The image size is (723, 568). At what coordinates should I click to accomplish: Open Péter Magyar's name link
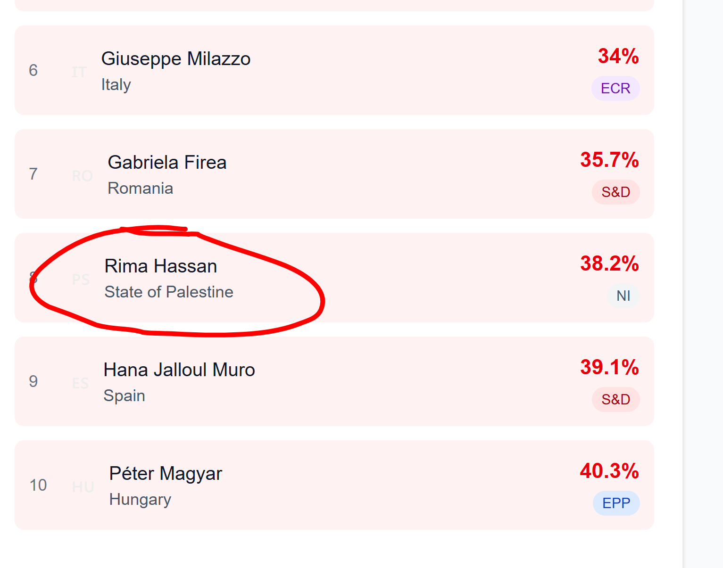pos(166,474)
